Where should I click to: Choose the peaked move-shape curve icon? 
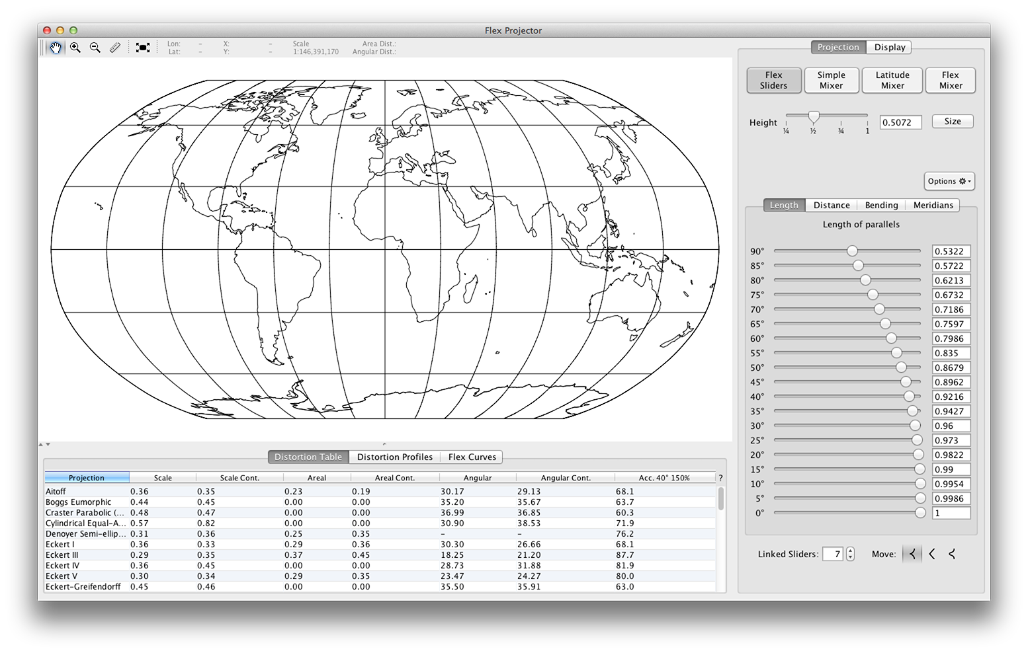point(912,555)
